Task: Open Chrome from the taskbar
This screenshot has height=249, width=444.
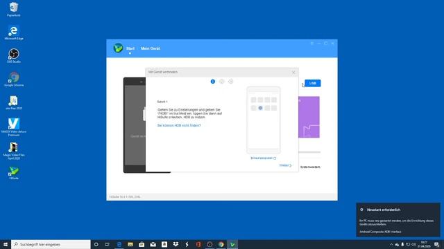Action: pos(221,244)
